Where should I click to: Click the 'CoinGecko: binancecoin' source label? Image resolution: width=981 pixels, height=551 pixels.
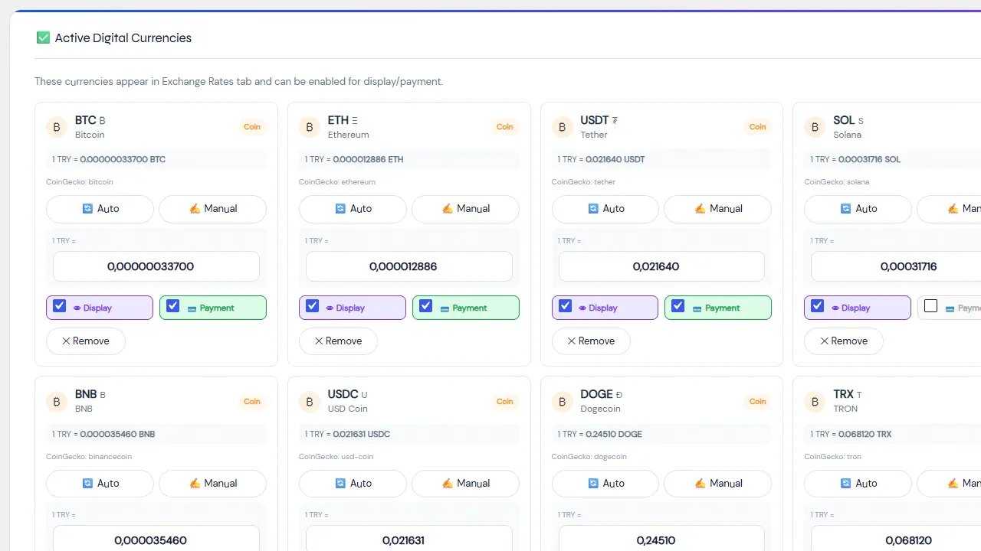(x=89, y=457)
